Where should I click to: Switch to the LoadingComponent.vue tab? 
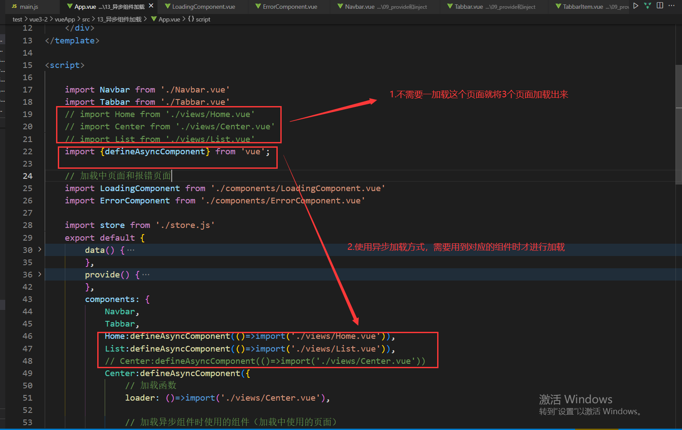click(x=204, y=7)
